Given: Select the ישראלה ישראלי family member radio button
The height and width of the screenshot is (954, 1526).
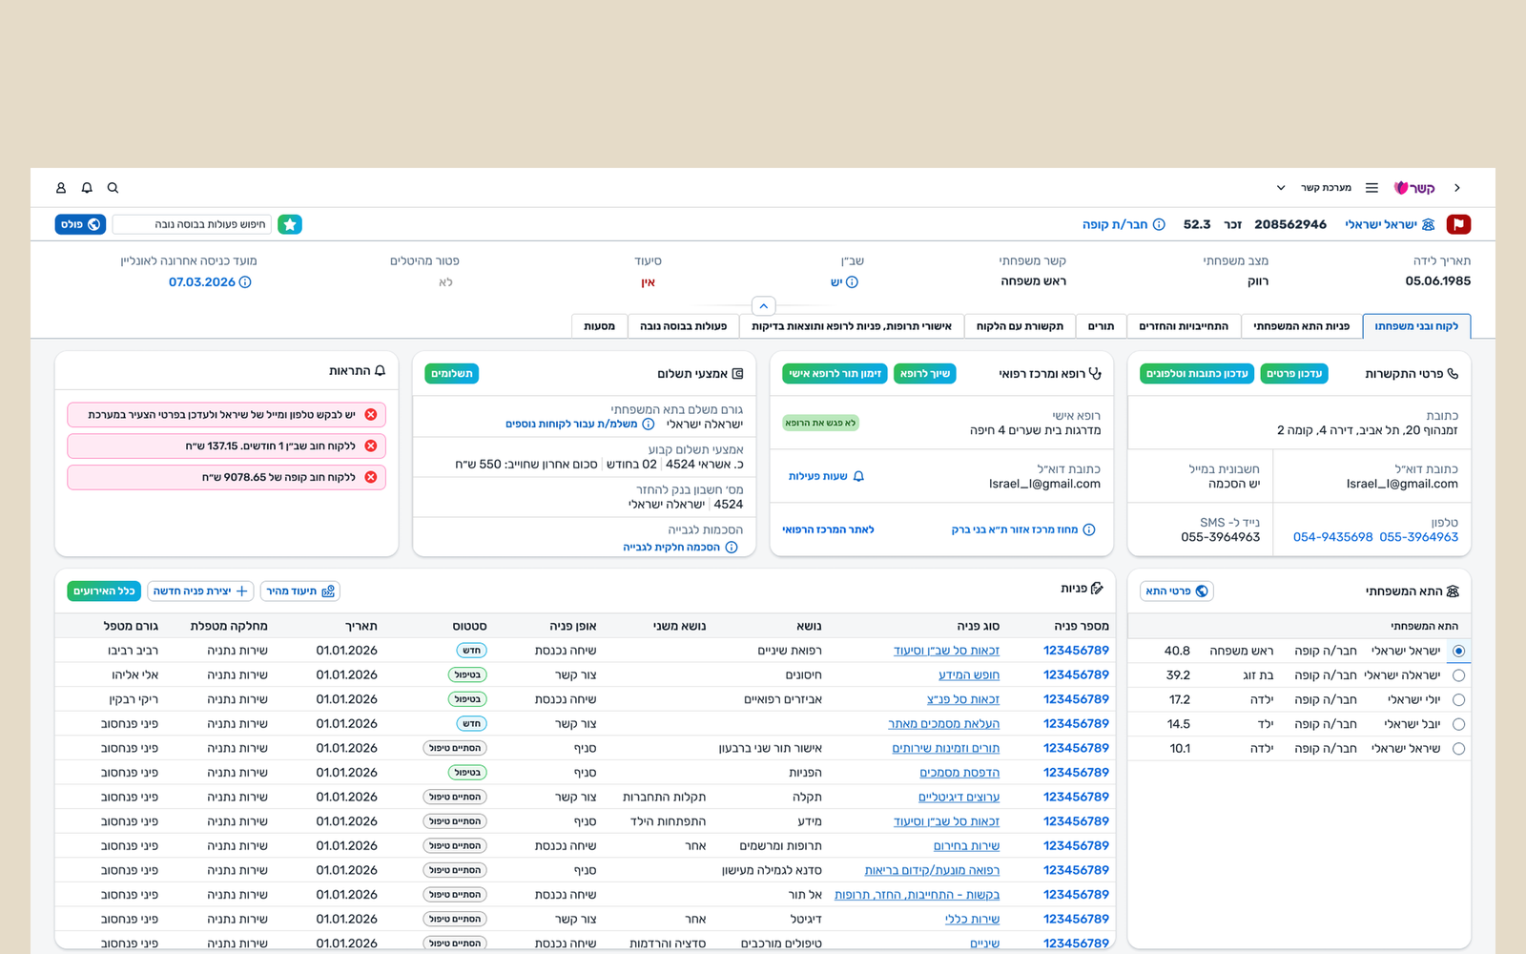Looking at the screenshot, I should [1458, 675].
